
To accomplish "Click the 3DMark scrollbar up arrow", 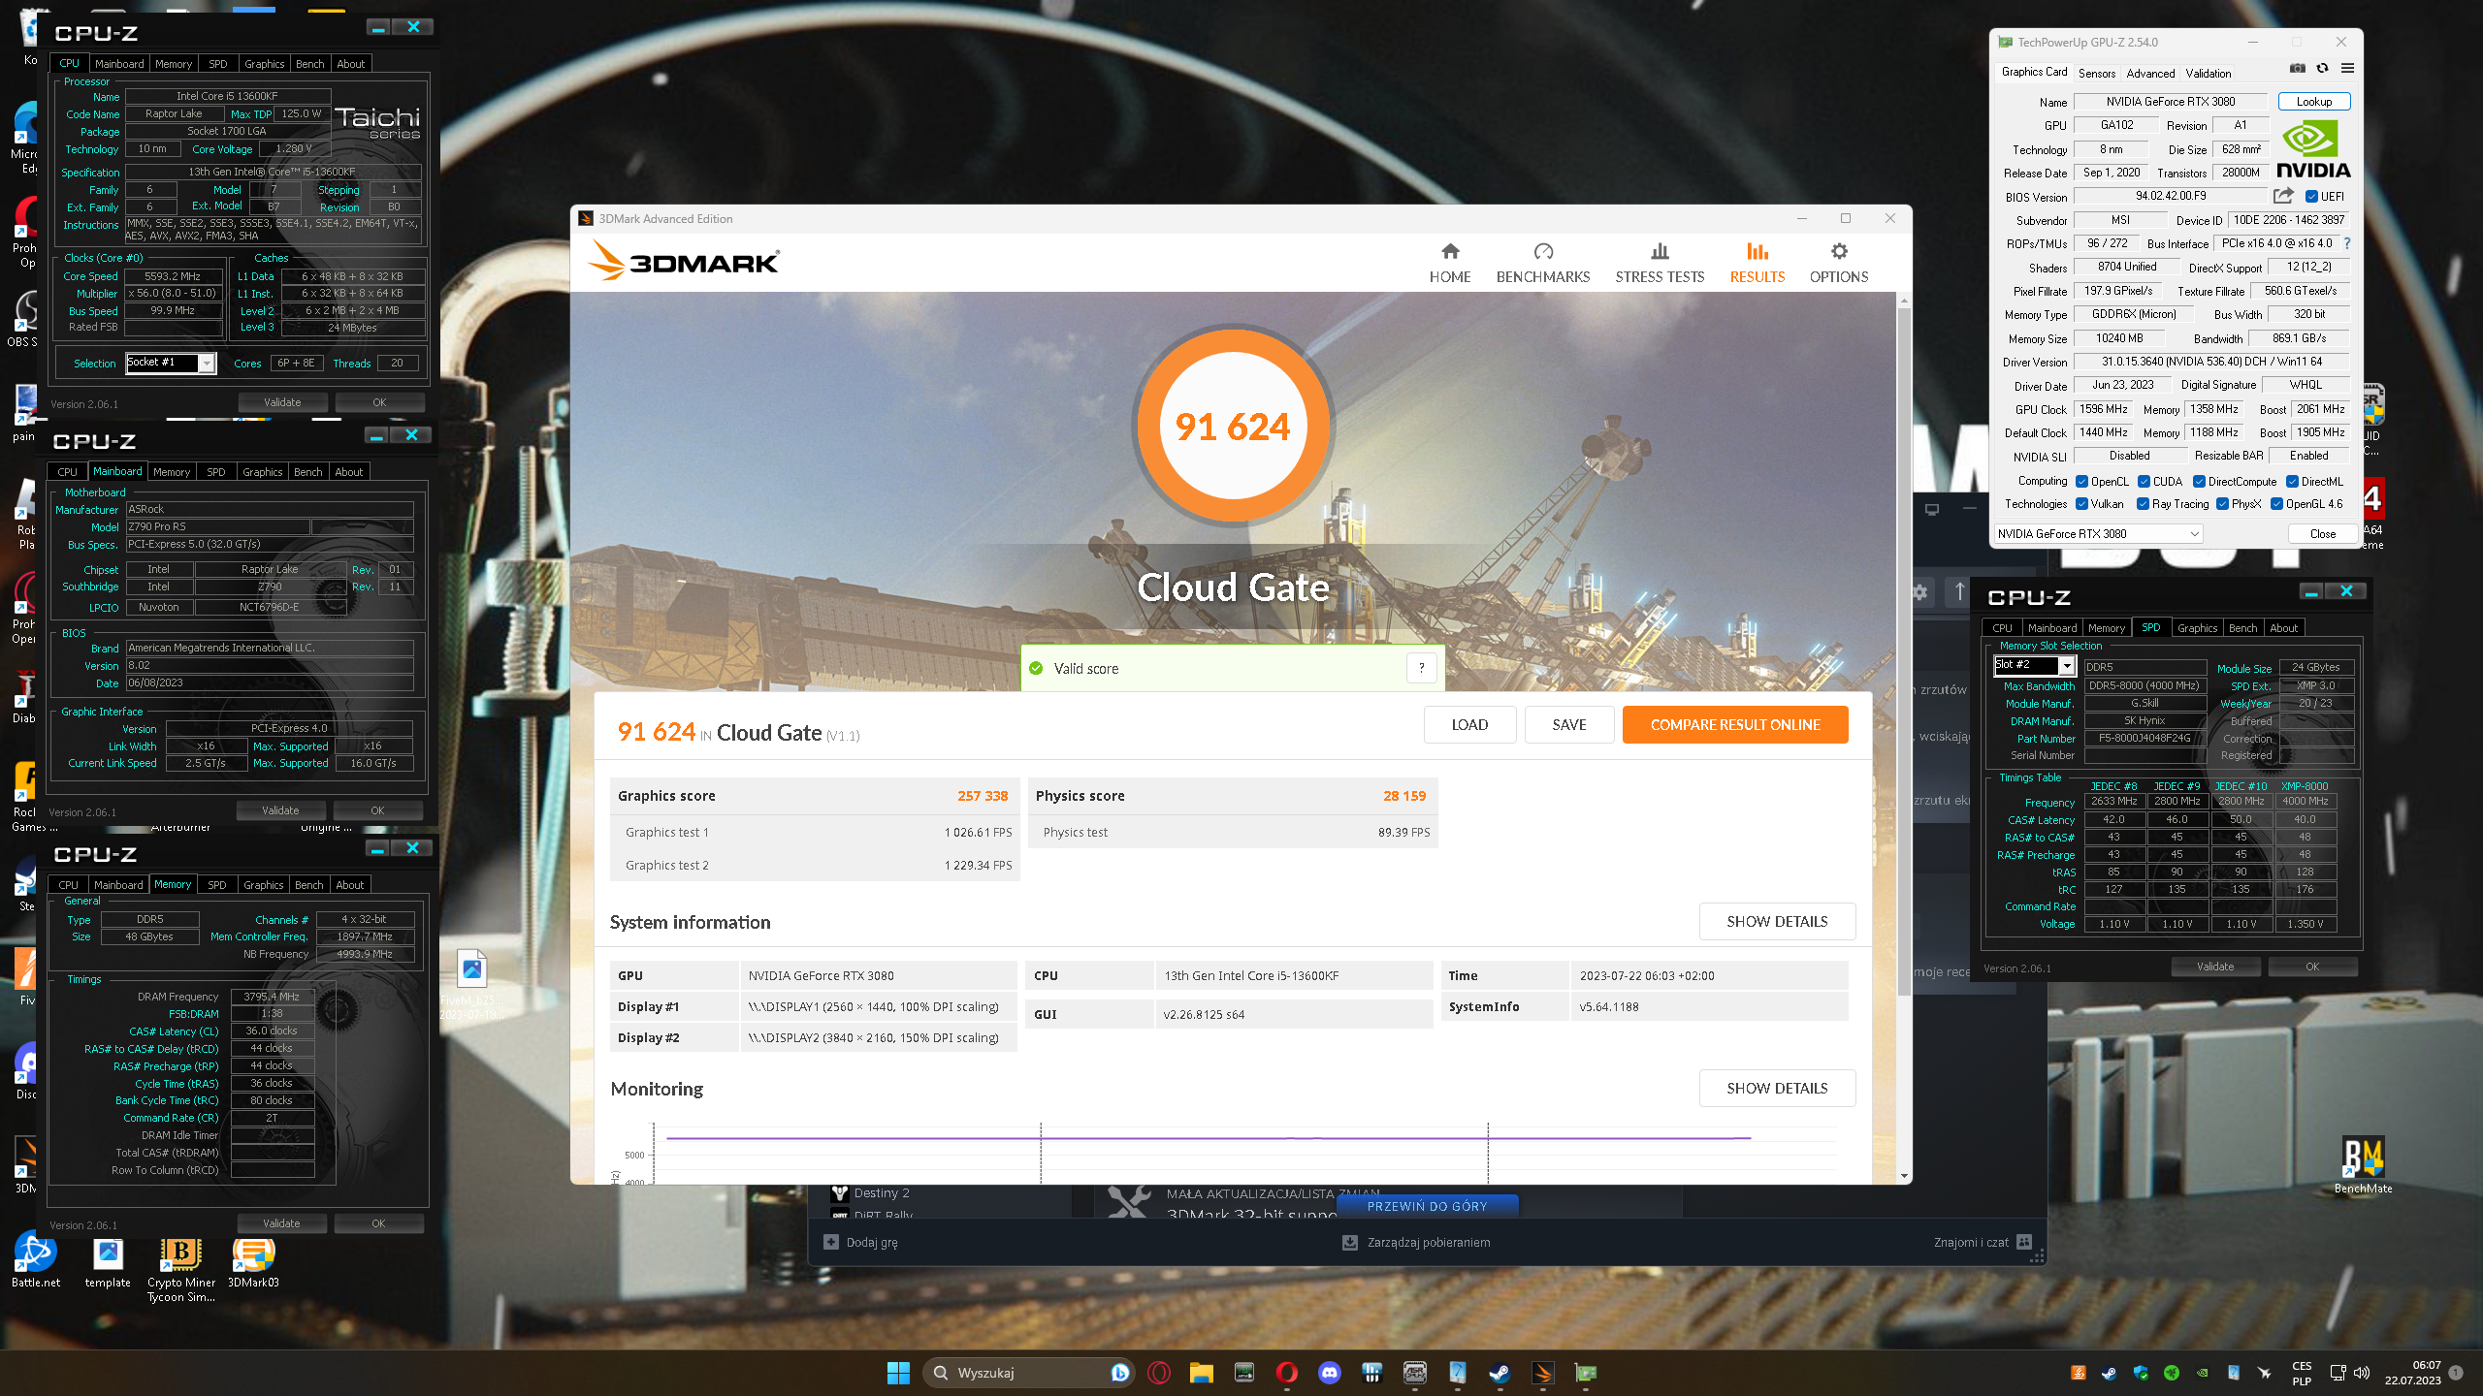I will tap(1904, 301).
